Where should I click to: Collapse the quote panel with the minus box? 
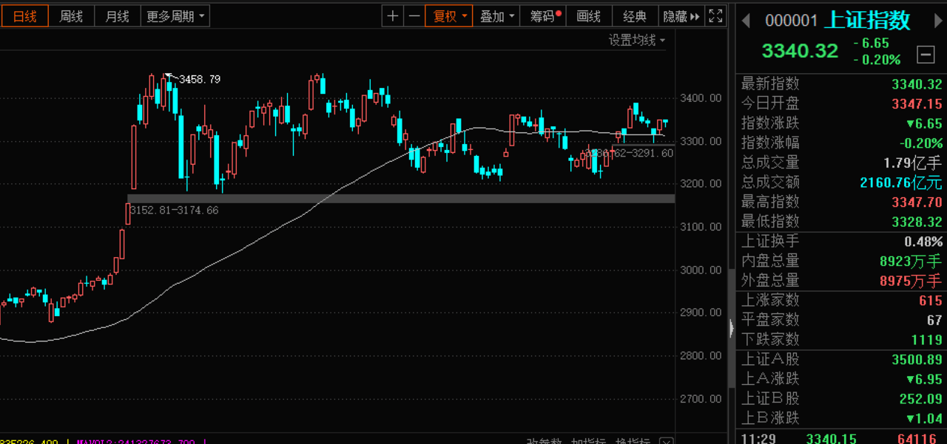(x=925, y=54)
